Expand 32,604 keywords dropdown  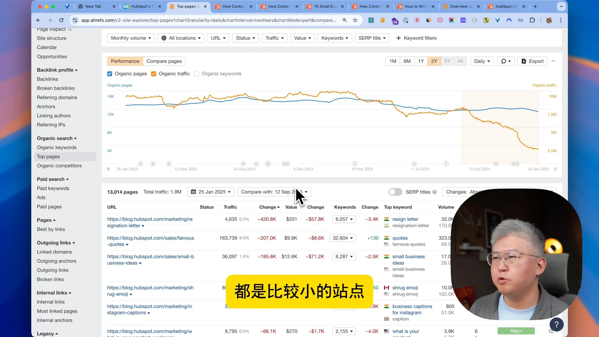pos(343,238)
